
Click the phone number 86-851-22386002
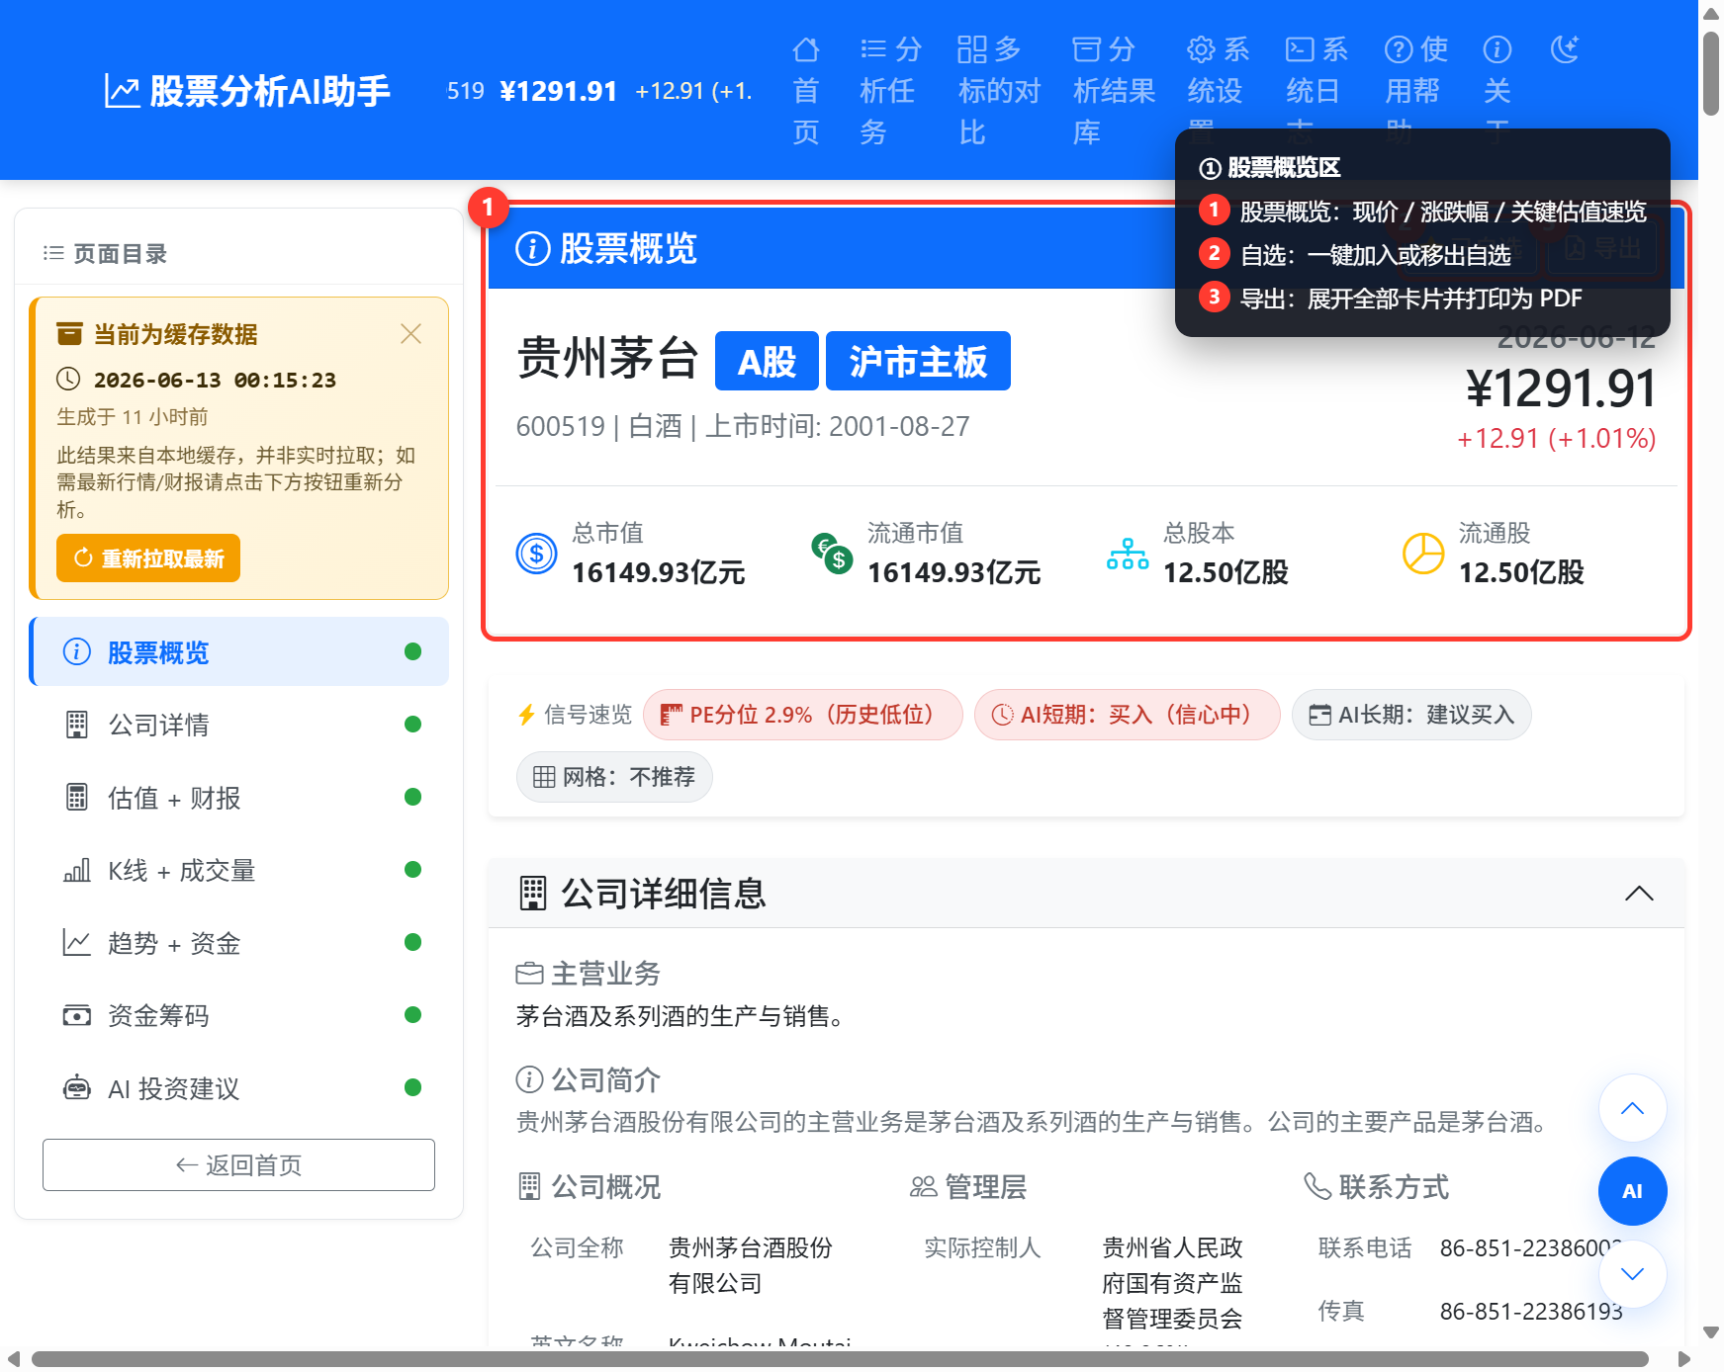coord(1531,1247)
